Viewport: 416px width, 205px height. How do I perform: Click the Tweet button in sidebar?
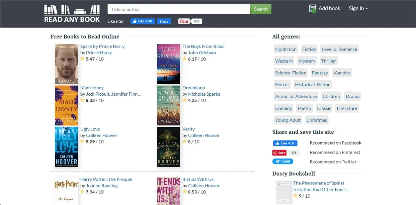[x=283, y=162]
